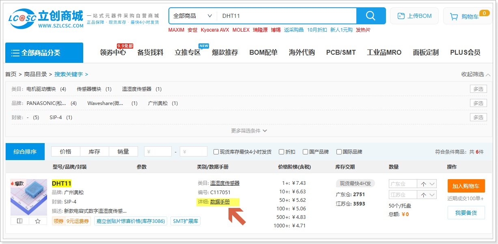The image size is (498, 244).
Task: Click the 上传BOM upload icon
Action: (x=401, y=16)
